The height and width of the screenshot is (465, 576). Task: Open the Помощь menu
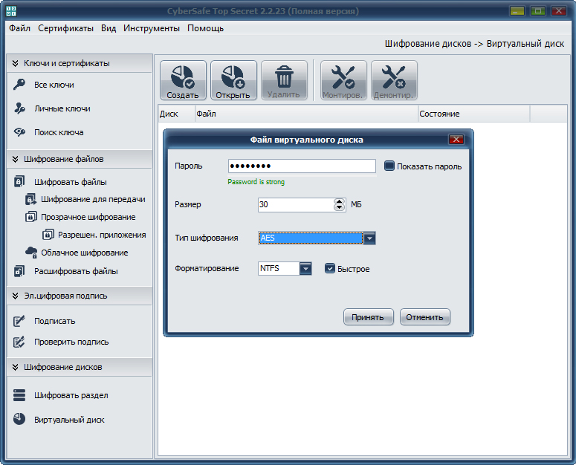point(205,28)
